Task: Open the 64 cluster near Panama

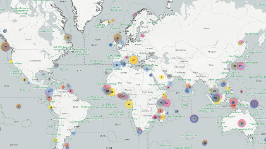Action: tap(49, 92)
